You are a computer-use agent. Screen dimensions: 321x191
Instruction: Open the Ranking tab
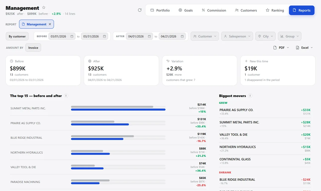[x=275, y=10]
